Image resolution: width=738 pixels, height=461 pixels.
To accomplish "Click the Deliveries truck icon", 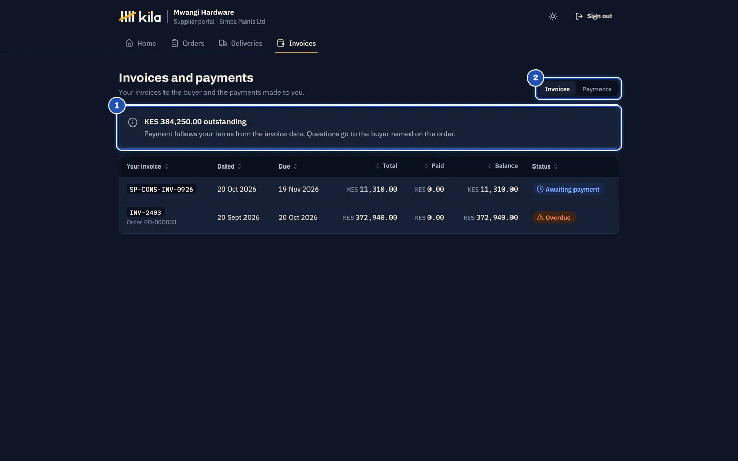I will (x=223, y=43).
